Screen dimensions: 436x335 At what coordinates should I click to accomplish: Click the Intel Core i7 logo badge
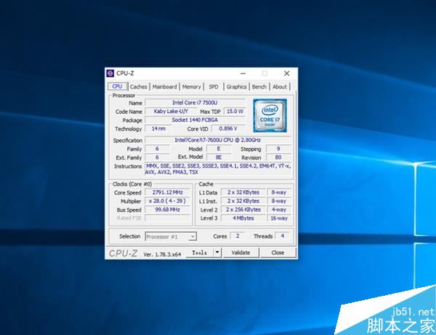[270, 115]
